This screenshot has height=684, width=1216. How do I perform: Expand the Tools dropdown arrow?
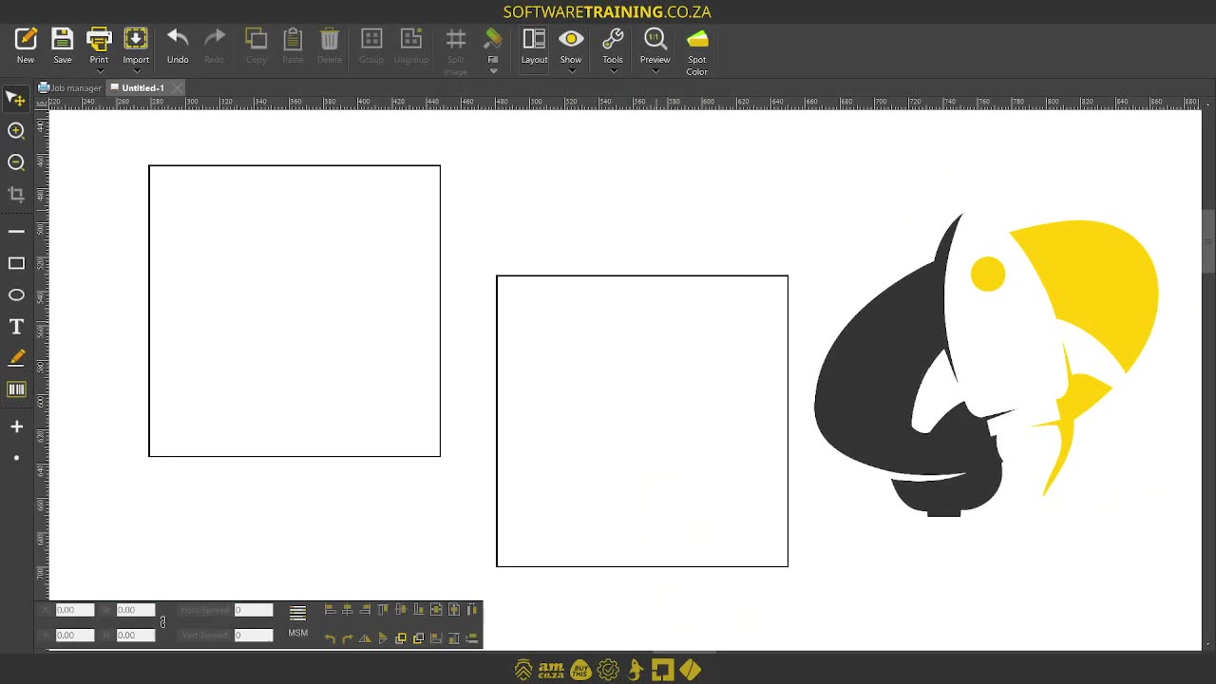613,71
